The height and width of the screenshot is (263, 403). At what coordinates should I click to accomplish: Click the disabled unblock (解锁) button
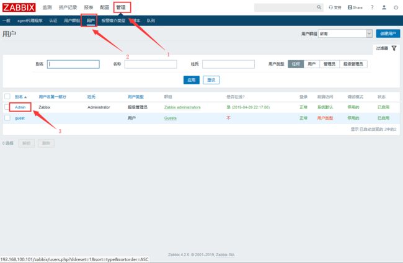(x=27, y=143)
